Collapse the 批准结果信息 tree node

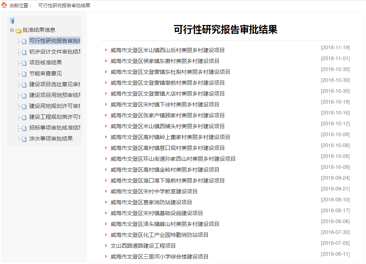[x=12, y=30]
